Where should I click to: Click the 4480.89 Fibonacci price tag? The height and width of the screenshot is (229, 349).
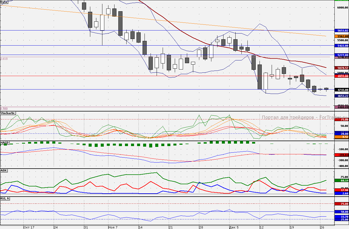(342, 107)
